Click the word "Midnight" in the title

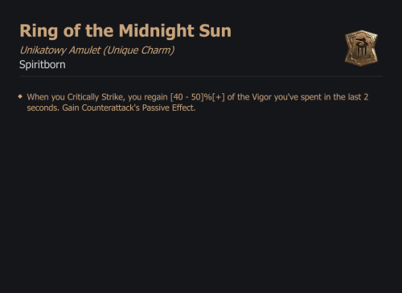click(x=157, y=31)
